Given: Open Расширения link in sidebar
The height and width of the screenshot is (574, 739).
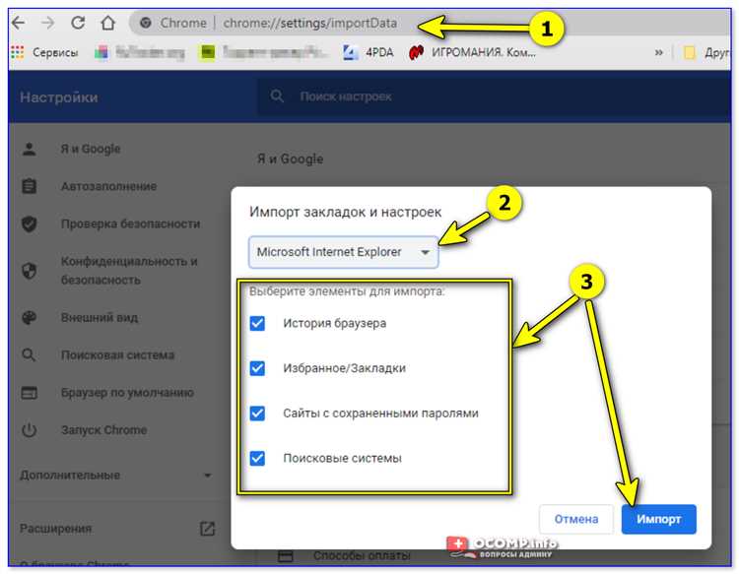Looking at the screenshot, I should coord(55,529).
